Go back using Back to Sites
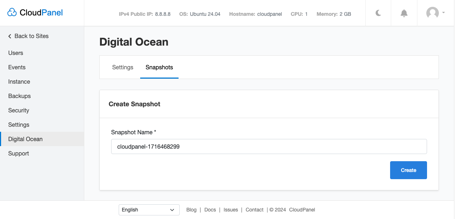This screenshot has width=455, height=219. [x=28, y=36]
